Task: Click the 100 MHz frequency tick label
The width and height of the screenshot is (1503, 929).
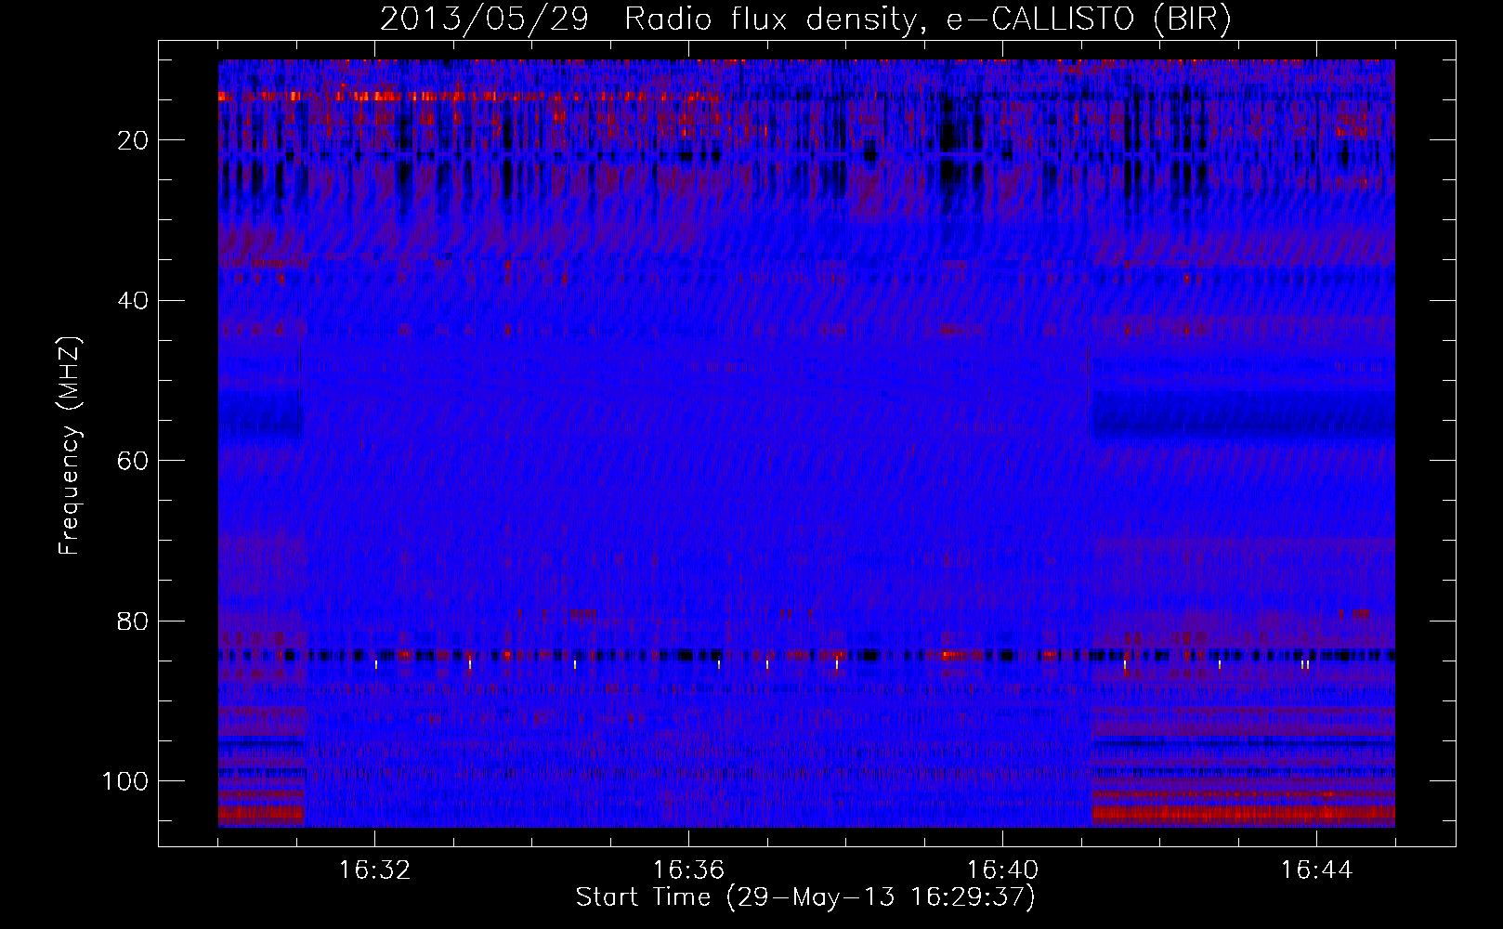Action: (x=125, y=781)
